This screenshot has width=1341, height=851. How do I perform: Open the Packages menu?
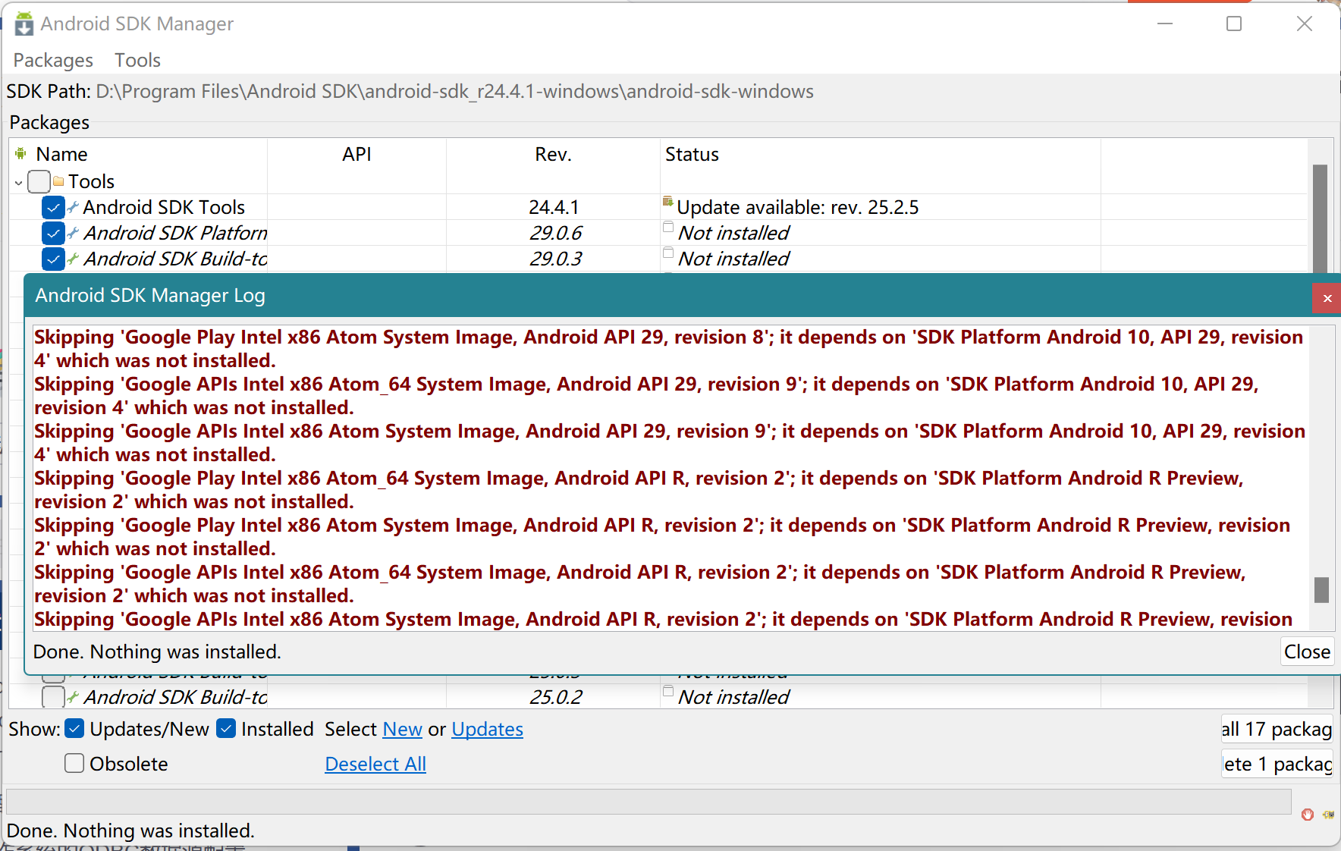point(52,60)
